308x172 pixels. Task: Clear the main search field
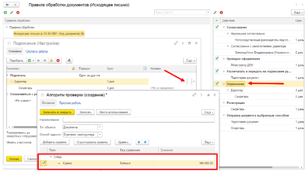coord(208,12)
